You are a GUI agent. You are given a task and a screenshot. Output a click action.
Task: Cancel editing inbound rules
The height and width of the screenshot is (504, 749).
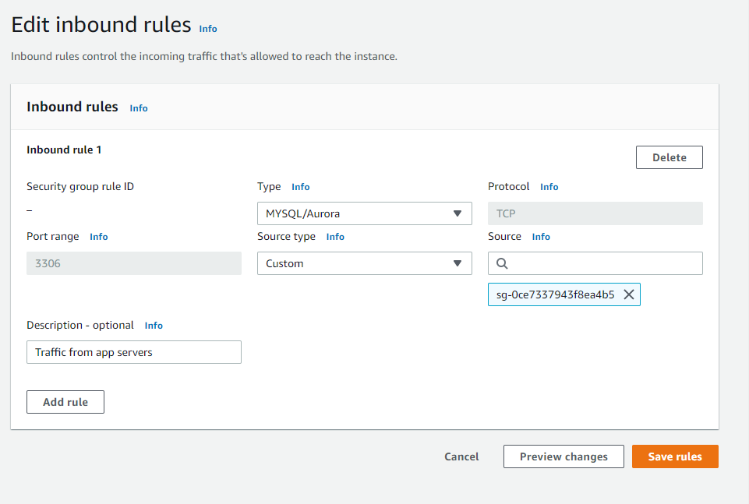point(461,456)
